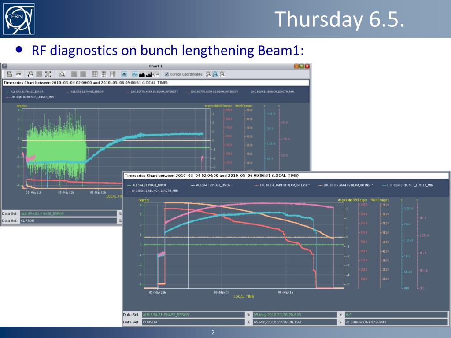Select LHC.BCTFR.A6R4.B2:BEAM_INTENSITY legend in back window
Screen dimensions: 451x338
coord(212,92)
